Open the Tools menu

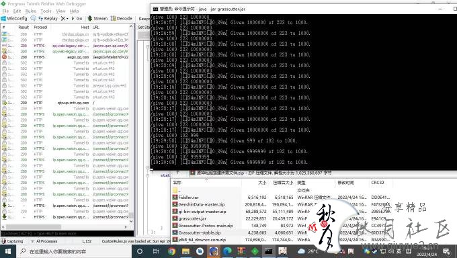[46, 11]
